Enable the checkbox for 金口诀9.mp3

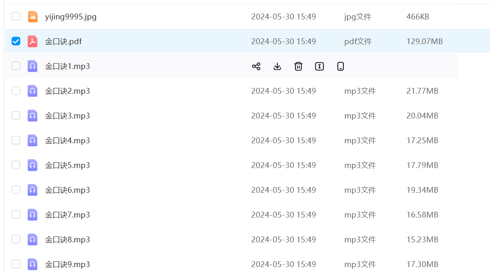click(16, 264)
